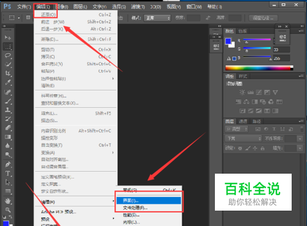Select the Spot Healing Brush tool
This screenshot has height=226, width=307.
coord(8,92)
